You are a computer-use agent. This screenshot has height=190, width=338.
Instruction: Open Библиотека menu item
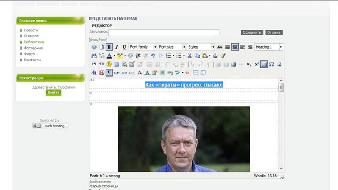pos(34,42)
